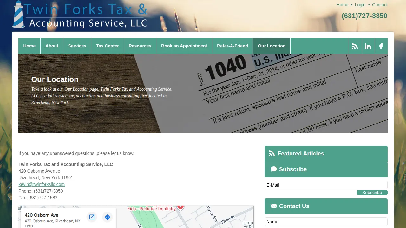Open the Refer-A-Friend page
The image size is (406, 228).
(232, 46)
